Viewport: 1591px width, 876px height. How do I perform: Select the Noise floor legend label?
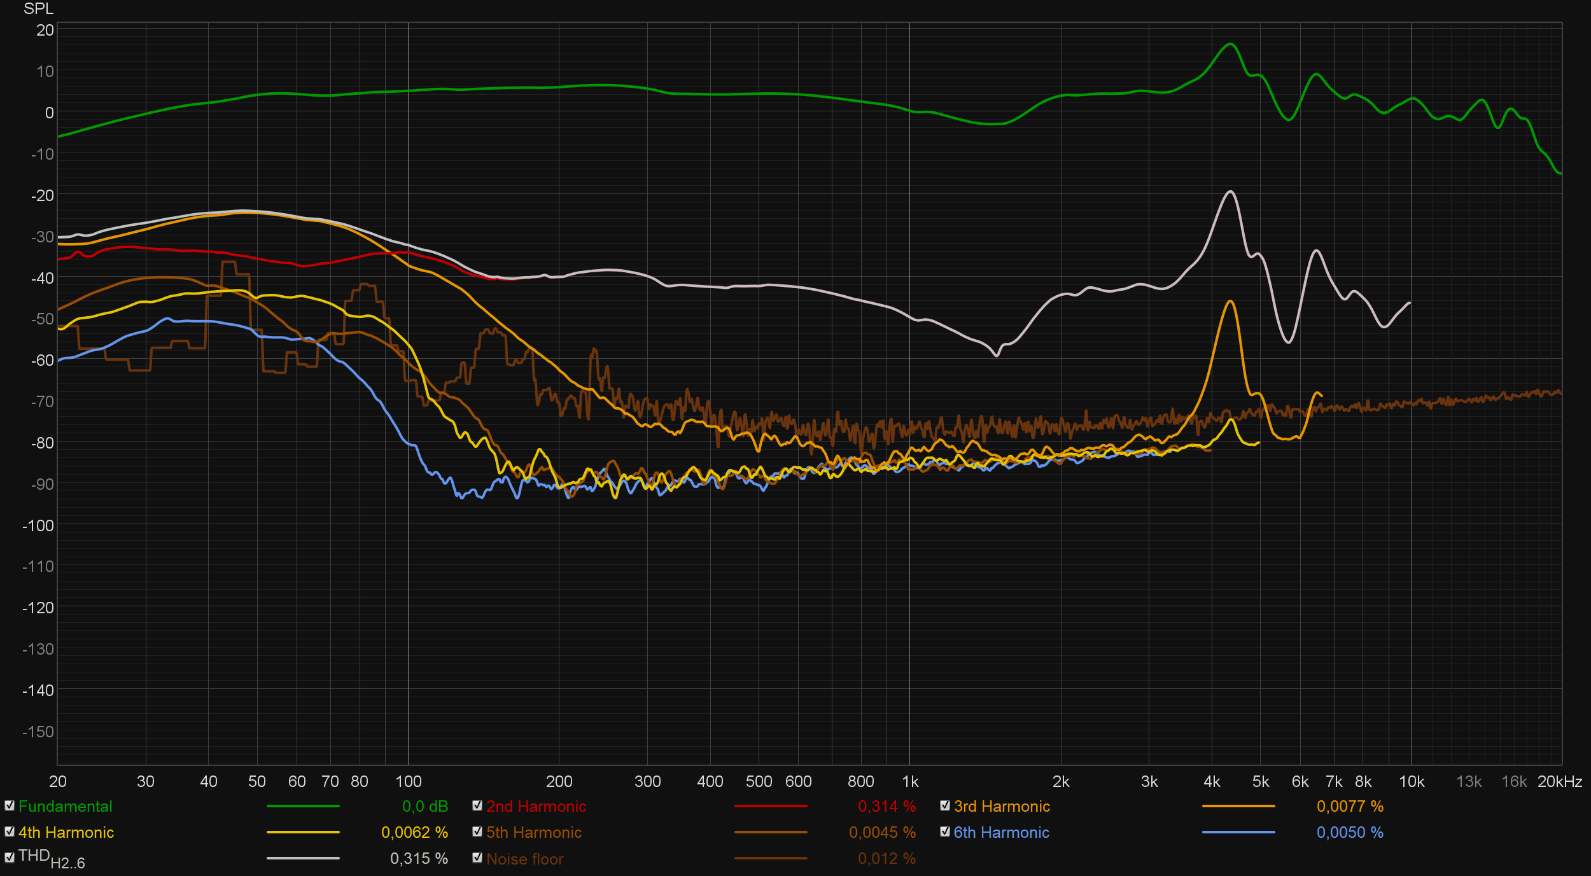[525, 859]
